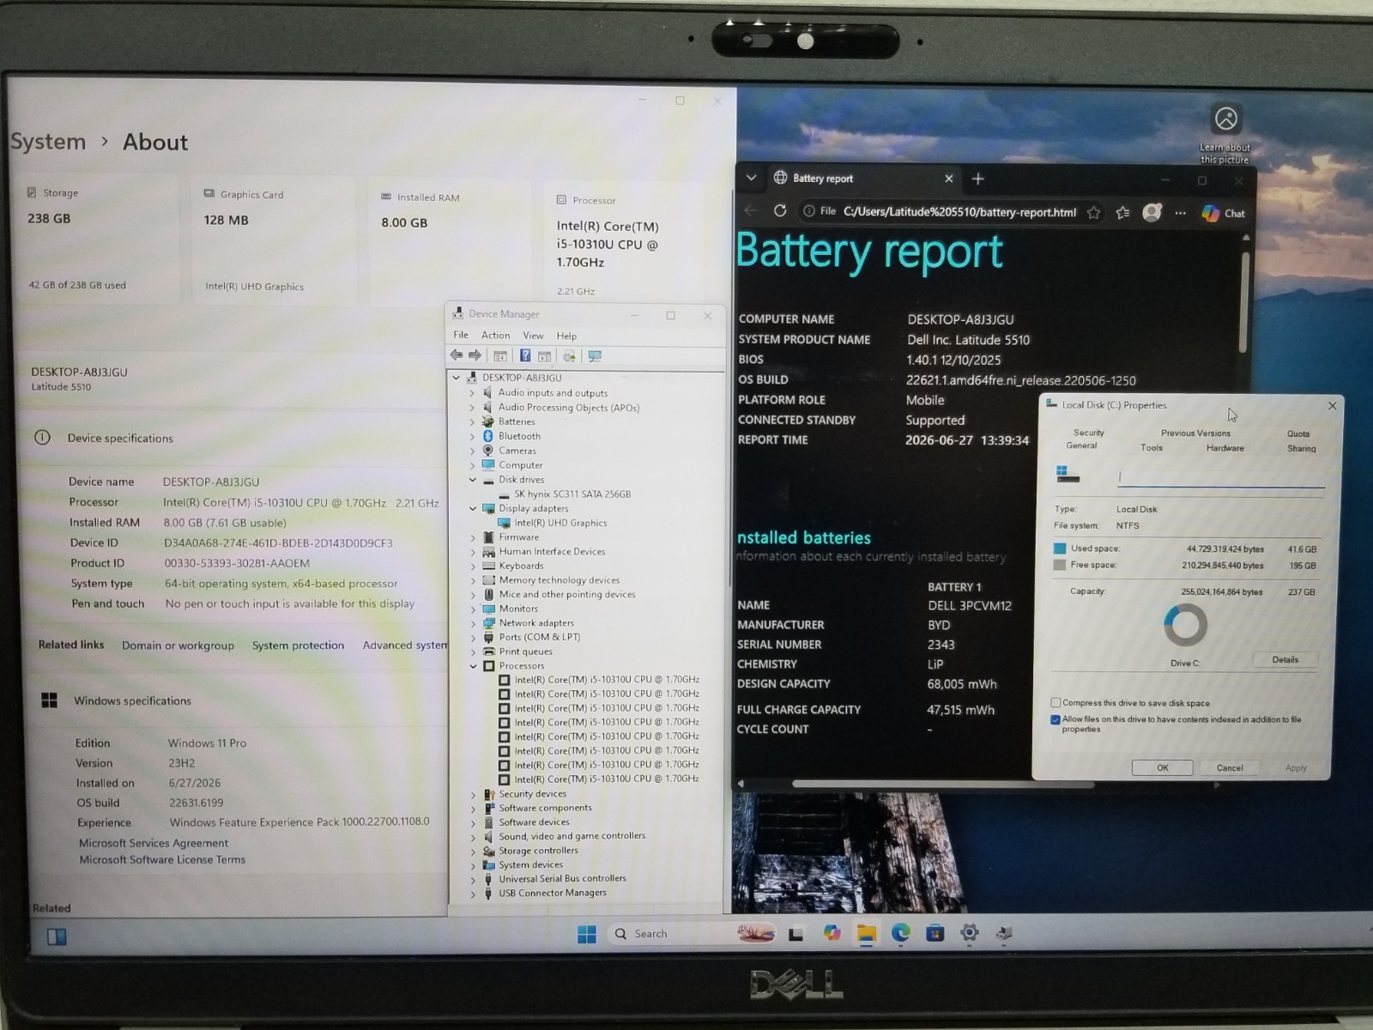The width and height of the screenshot is (1373, 1030).
Task: Click the Back arrow in Device Manager toolbar
Action: (457, 355)
